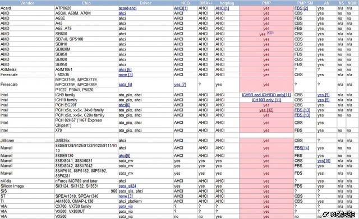The width and height of the screenshot is (359, 219).
Task: Select the JMB36x chip cell
Action: [86, 141]
